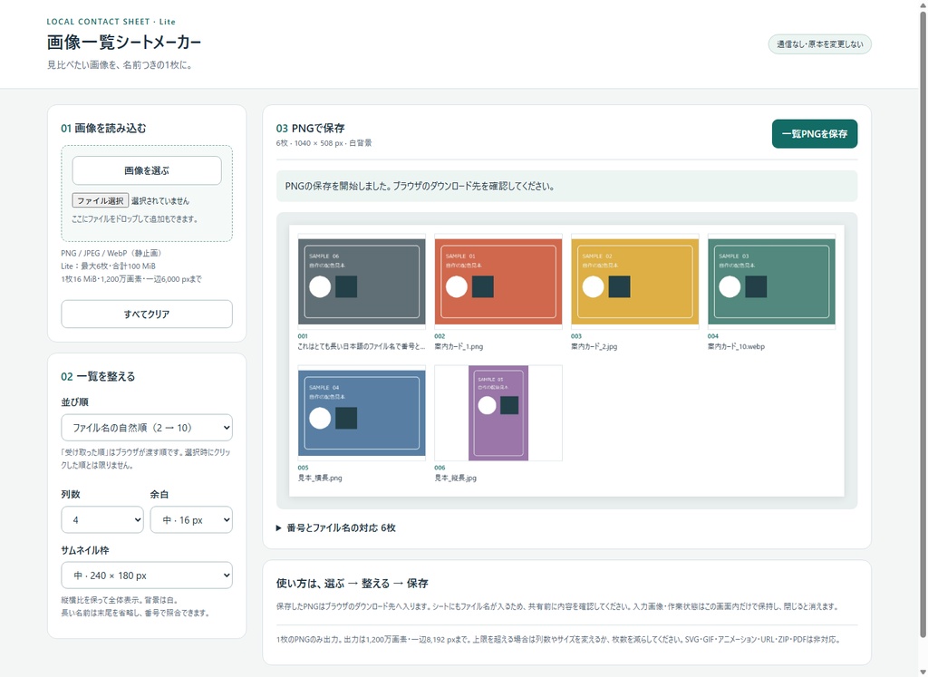Click the PNG / JPEG / WebP（静止画） format text
This screenshot has height=677, width=928.
coord(111,253)
